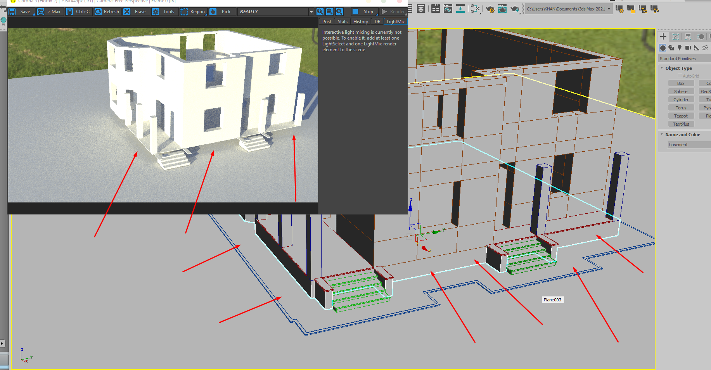Select the LightMix tab

click(x=395, y=22)
